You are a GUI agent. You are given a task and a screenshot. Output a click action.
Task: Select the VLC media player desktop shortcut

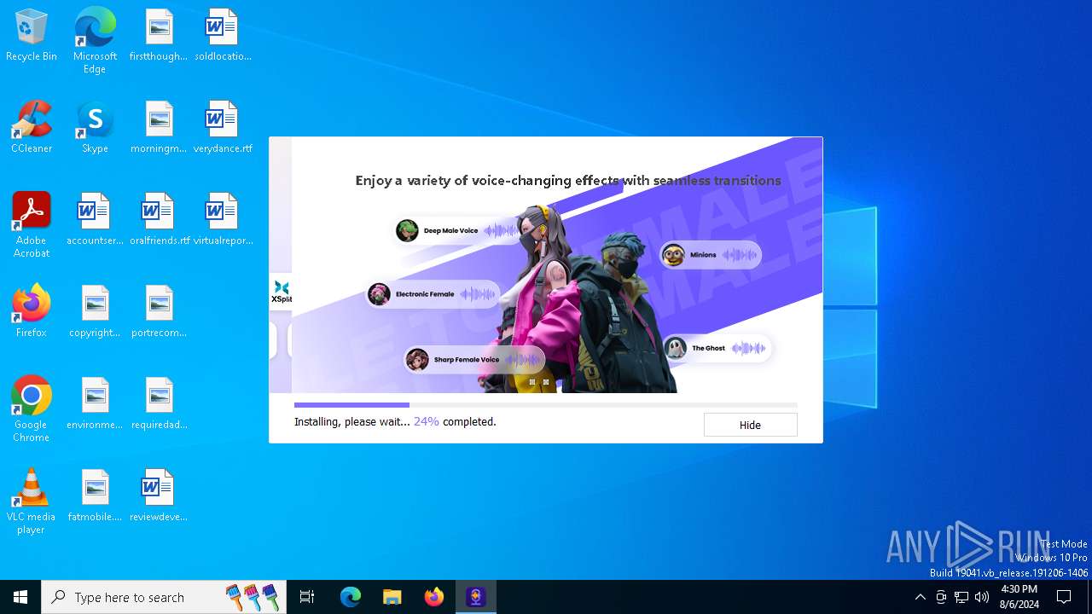pyautogui.click(x=32, y=501)
